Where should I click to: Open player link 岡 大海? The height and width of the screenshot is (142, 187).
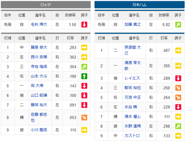(37, 86)
